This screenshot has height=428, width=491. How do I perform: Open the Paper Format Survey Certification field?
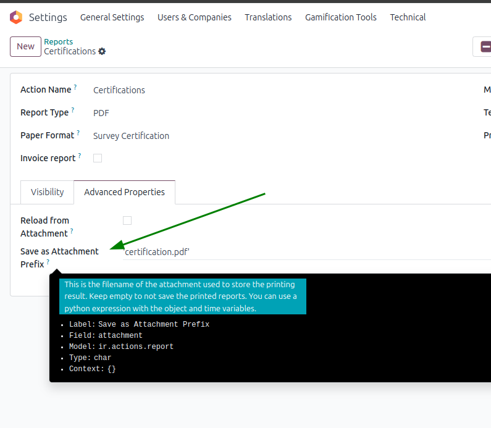click(x=131, y=136)
